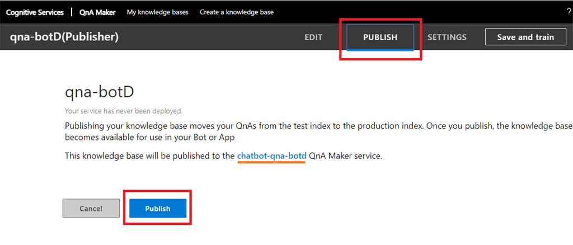
Task: Click the large qna-botD heading
Action: tap(99, 93)
